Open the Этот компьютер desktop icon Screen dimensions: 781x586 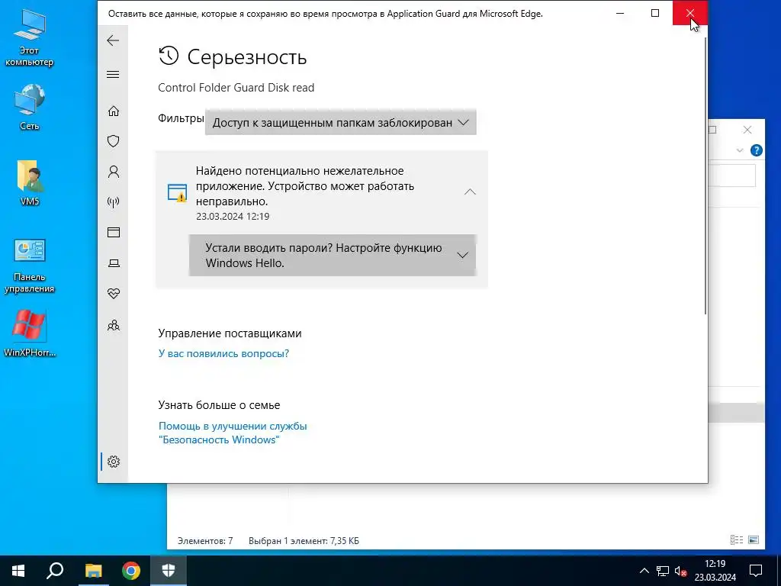click(x=30, y=39)
